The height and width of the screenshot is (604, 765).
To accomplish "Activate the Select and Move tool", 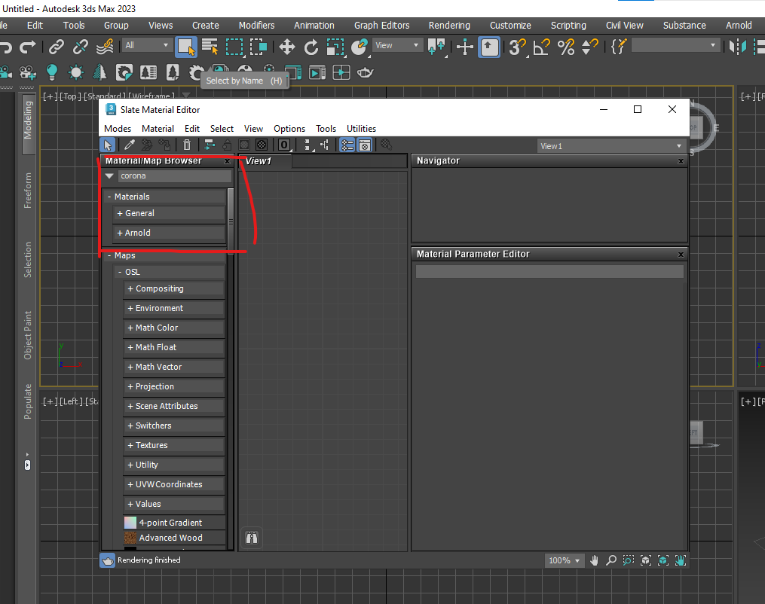I will (x=287, y=47).
